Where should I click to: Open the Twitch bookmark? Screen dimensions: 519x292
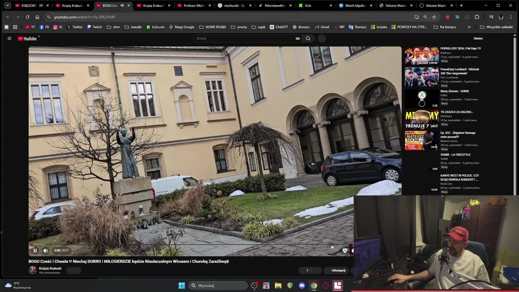click(94, 27)
